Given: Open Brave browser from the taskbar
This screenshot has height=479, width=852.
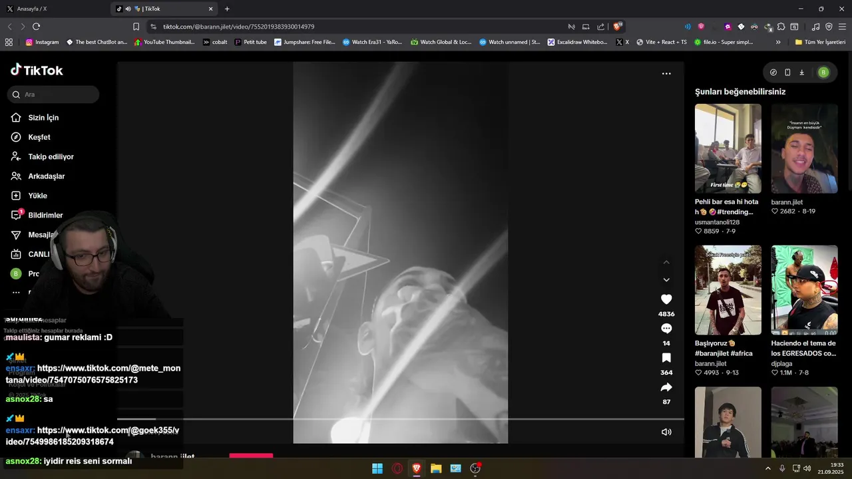Looking at the screenshot, I should pos(417,468).
